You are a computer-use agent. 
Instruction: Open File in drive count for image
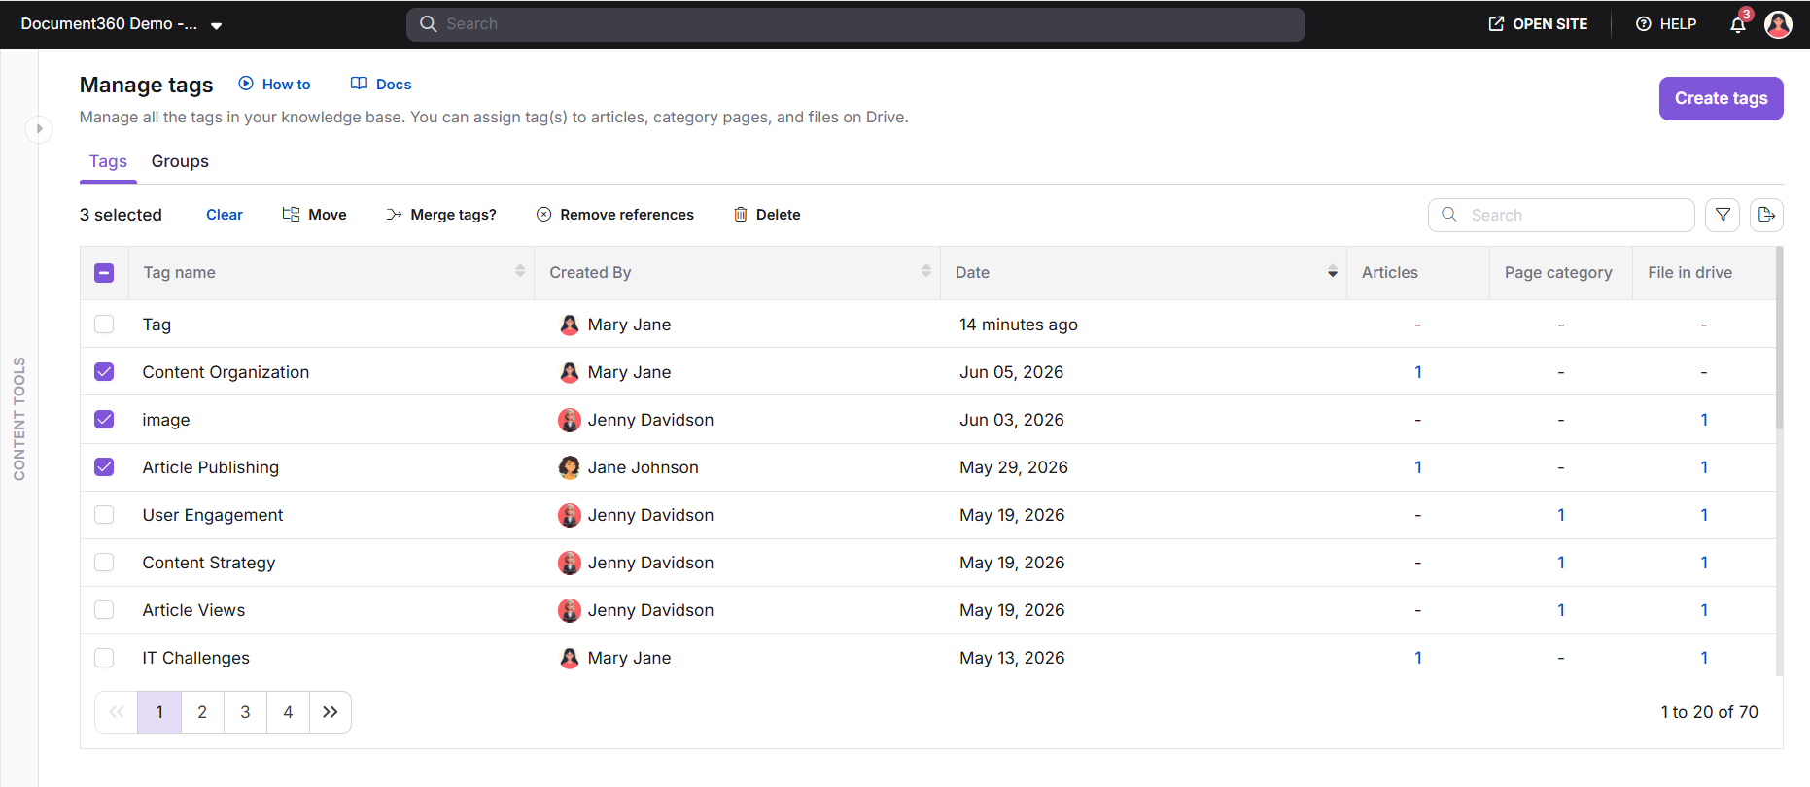(1704, 420)
